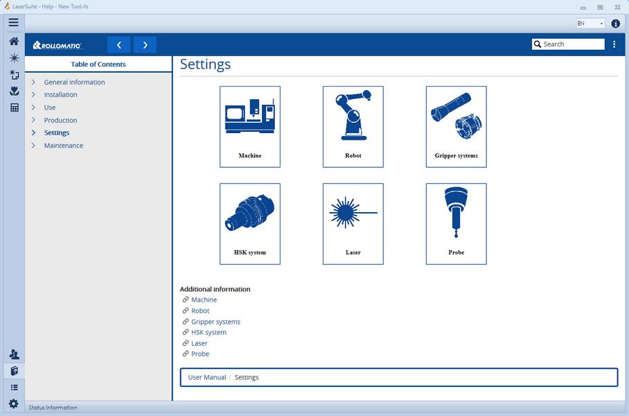
Task: Click the magnifier search icon
Action: (538, 44)
